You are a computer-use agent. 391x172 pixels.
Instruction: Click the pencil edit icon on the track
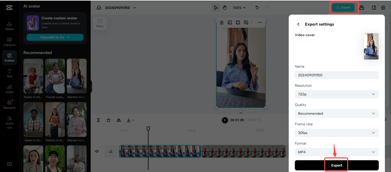(x=111, y=151)
